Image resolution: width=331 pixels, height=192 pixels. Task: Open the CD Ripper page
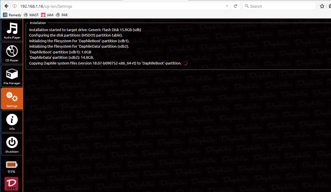[x=12, y=53]
